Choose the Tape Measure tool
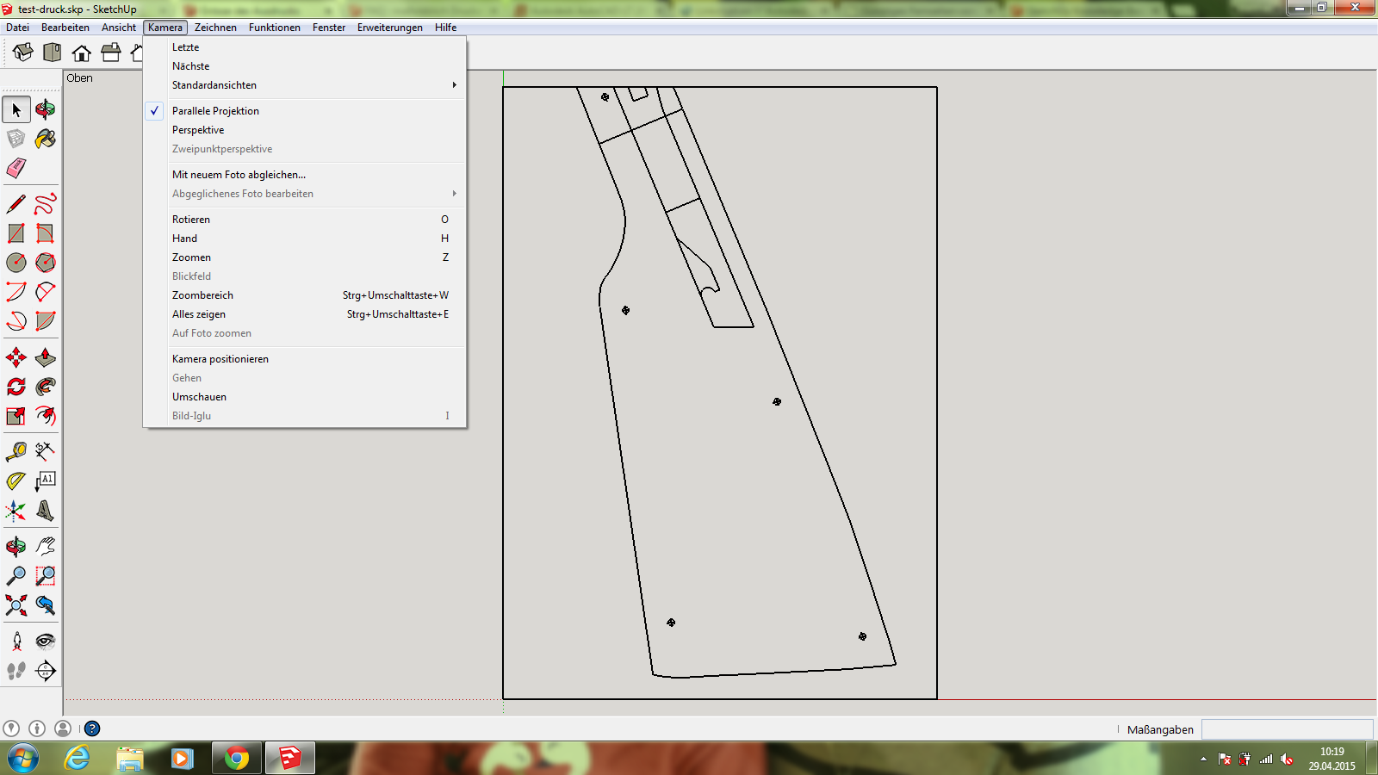 point(16,451)
